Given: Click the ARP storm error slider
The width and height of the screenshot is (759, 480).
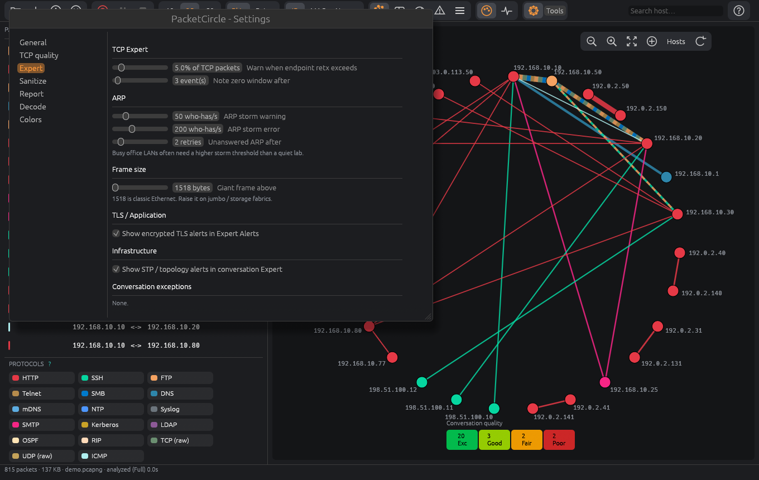Looking at the screenshot, I should (140, 129).
